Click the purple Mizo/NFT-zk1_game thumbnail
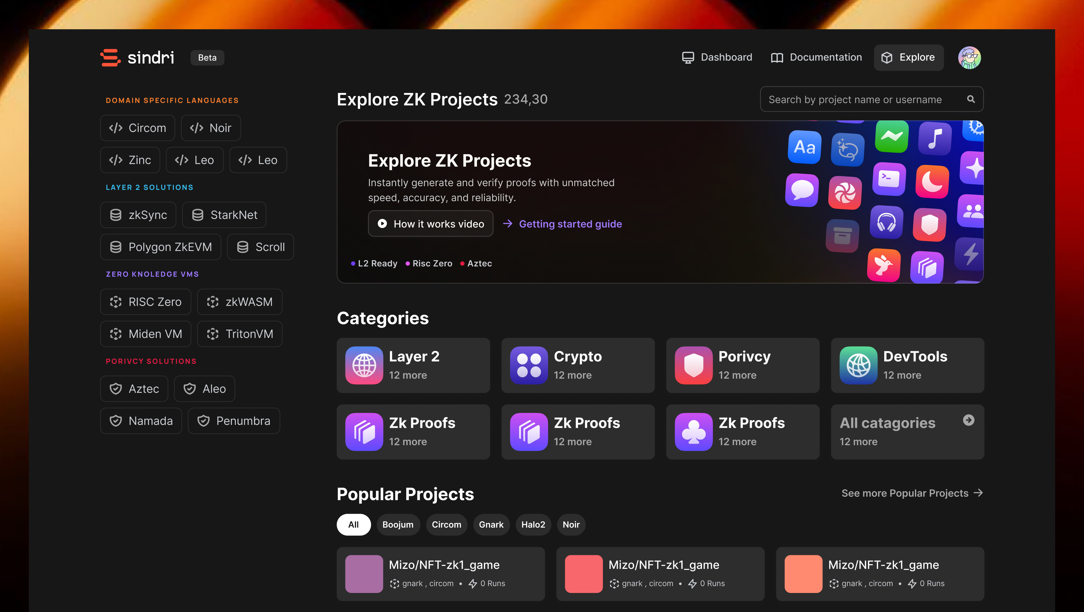This screenshot has height=612, width=1084. point(364,574)
